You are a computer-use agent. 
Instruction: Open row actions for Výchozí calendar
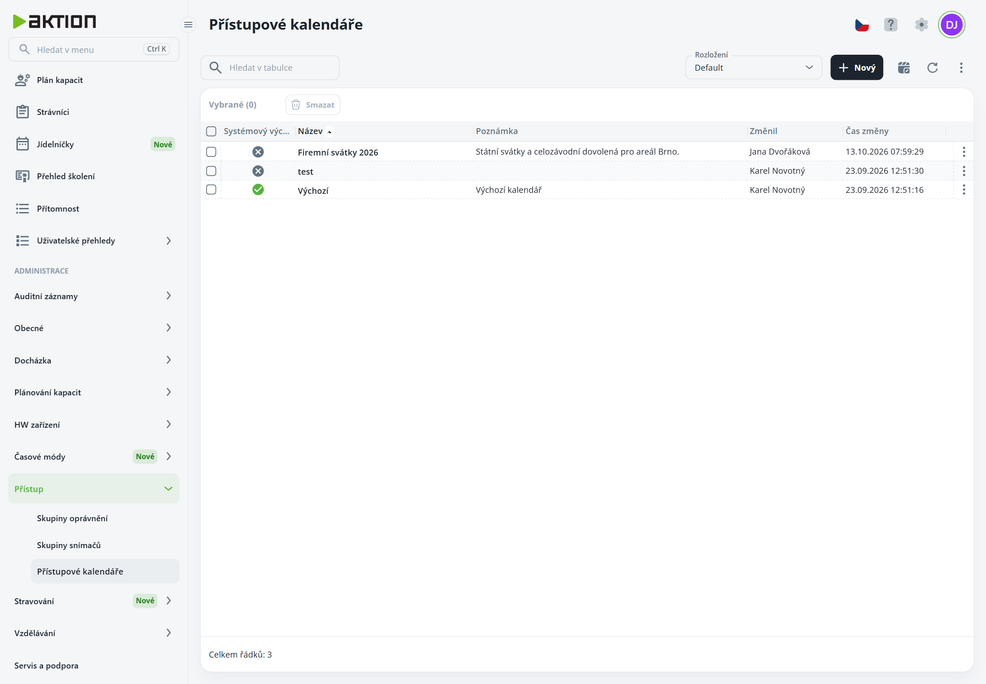click(x=964, y=190)
